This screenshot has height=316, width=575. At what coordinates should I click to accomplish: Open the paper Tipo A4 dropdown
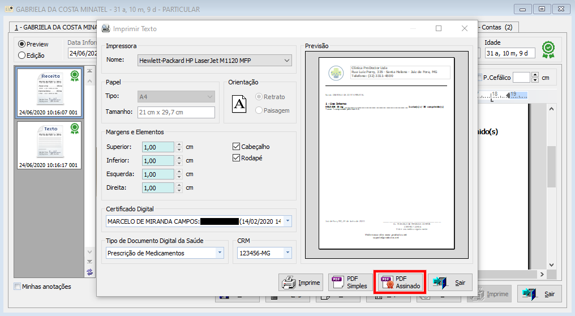tap(210, 97)
